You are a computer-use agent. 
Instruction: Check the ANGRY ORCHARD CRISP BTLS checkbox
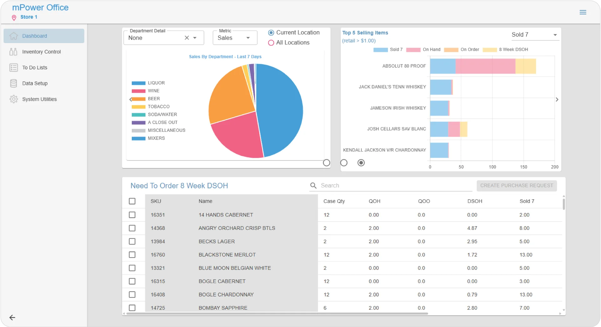[x=132, y=228]
